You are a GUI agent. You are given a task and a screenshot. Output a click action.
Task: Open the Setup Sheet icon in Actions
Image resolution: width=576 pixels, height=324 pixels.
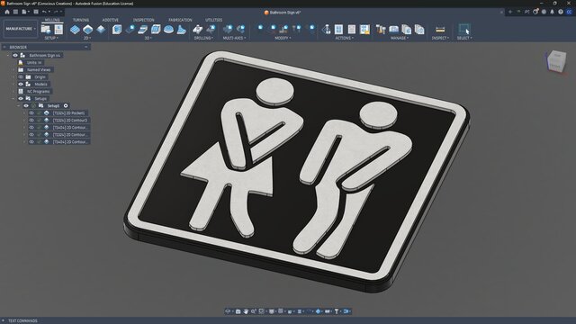click(352, 30)
